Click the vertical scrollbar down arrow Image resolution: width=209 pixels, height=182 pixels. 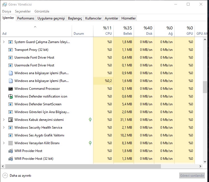[205, 162]
